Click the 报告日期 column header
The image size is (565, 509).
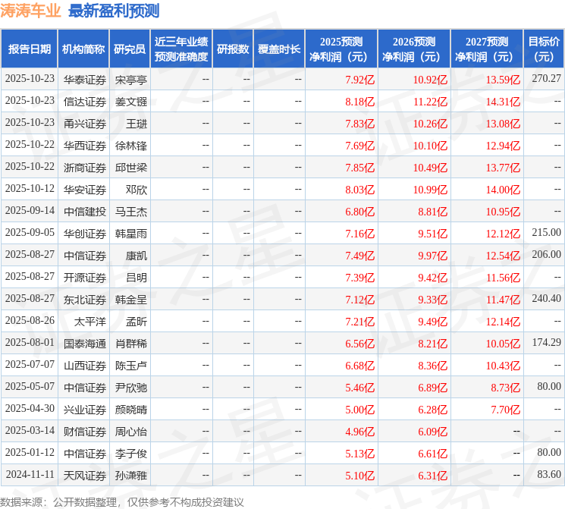[x=29, y=49]
